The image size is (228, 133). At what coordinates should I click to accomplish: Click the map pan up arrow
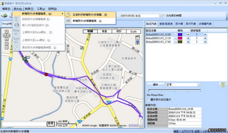6,32
